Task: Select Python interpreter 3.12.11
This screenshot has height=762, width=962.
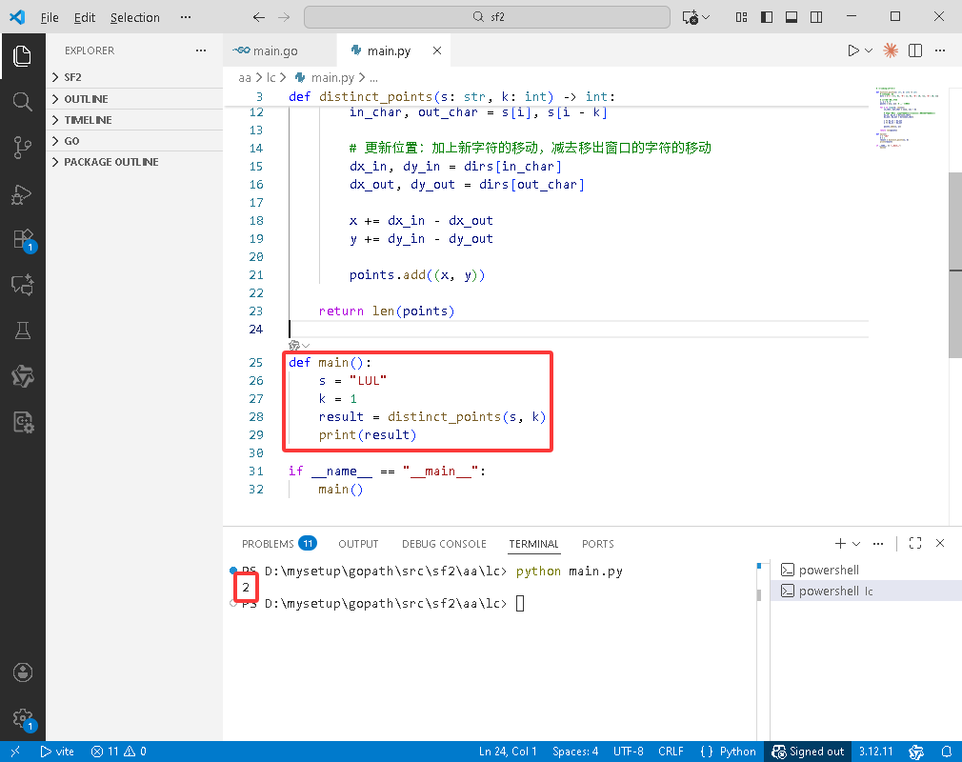Action: click(x=875, y=752)
